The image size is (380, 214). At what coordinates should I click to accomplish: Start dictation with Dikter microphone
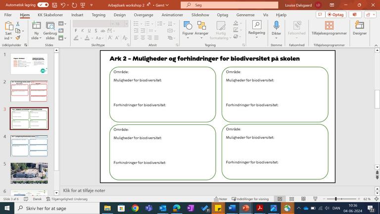[x=276, y=30]
